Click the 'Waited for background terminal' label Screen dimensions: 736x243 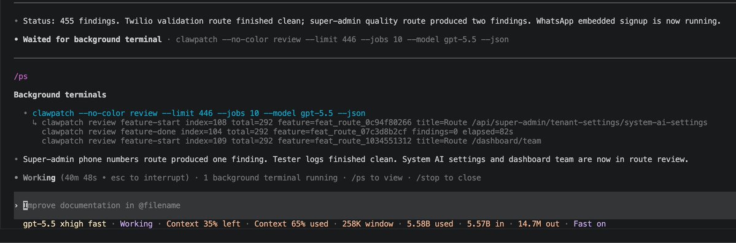click(92, 39)
